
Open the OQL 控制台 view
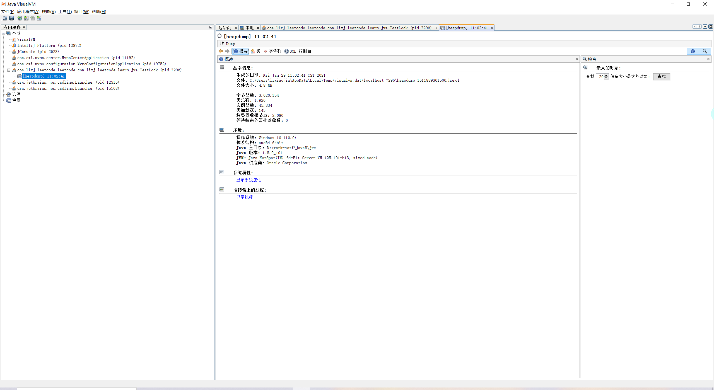coord(298,51)
